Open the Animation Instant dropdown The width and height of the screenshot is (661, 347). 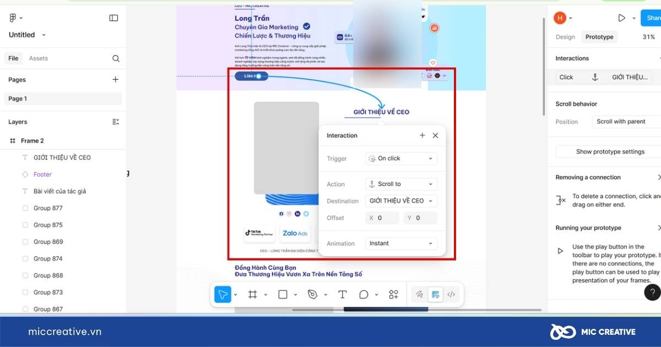click(x=401, y=243)
